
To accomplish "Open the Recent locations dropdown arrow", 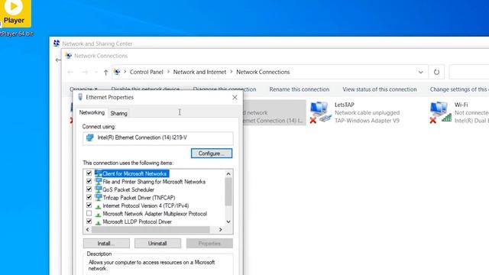I will [96, 73].
